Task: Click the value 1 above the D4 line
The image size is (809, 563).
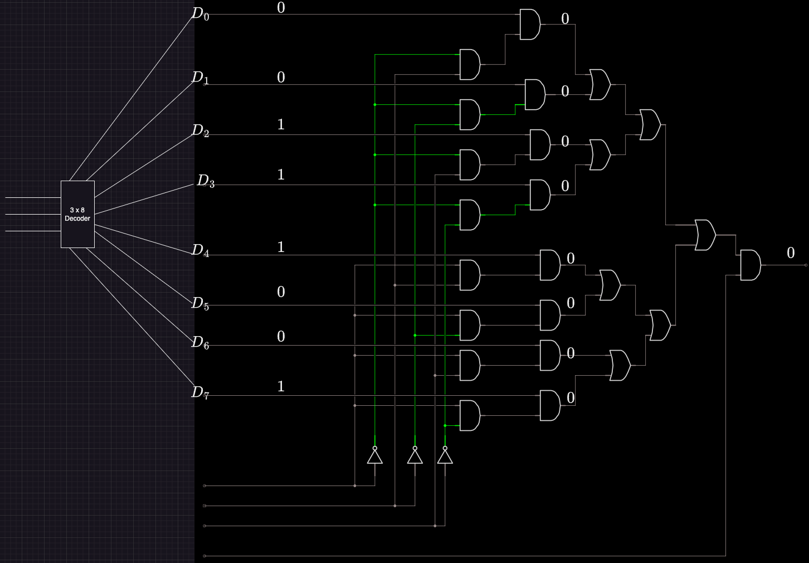Action: tap(281, 247)
